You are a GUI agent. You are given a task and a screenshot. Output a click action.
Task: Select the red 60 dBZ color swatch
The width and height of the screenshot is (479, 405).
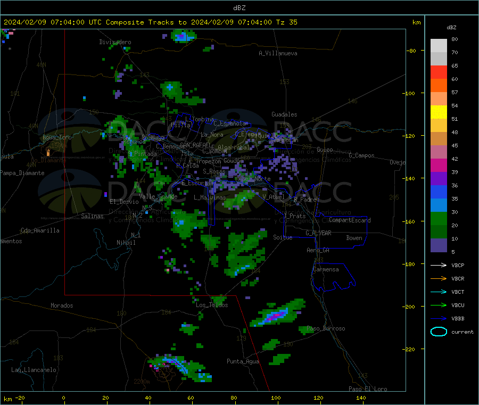[439, 72]
